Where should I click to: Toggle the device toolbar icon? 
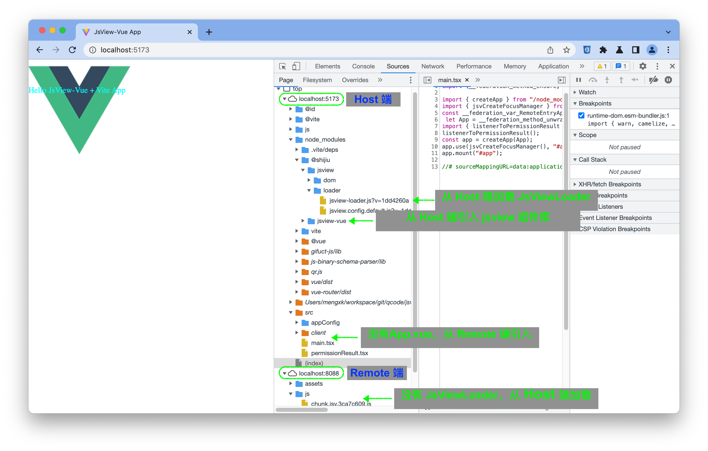point(296,66)
